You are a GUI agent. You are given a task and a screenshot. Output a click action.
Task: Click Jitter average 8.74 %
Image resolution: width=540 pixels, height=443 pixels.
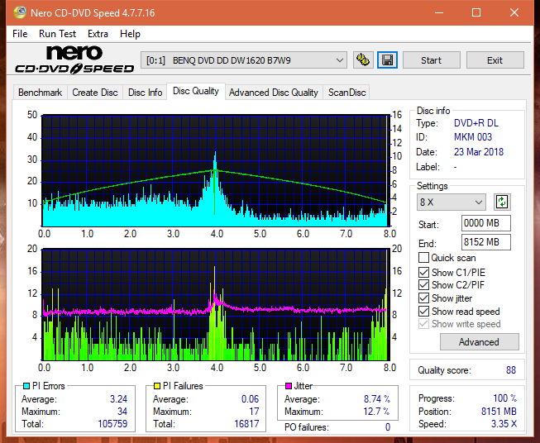pyautogui.click(x=377, y=399)
